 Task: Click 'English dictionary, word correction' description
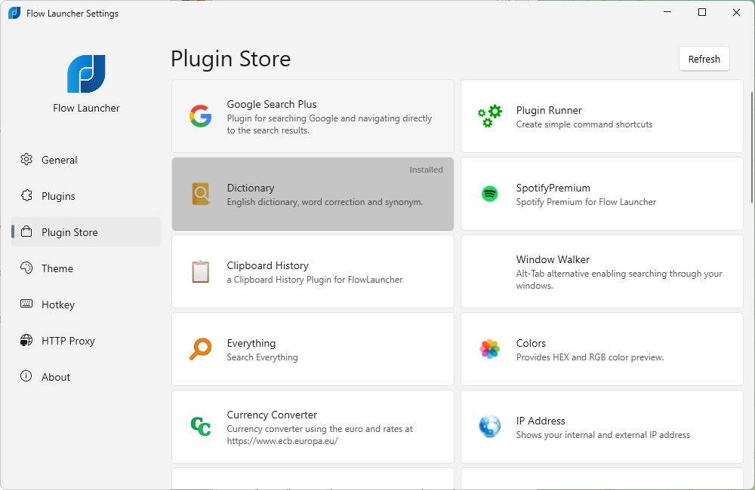click(325, 202)
